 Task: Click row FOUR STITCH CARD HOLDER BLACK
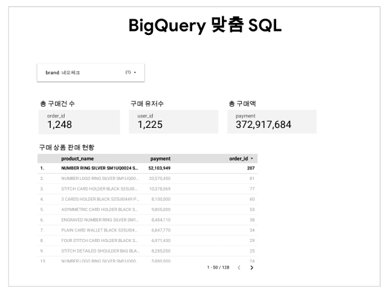click(147, 241)
